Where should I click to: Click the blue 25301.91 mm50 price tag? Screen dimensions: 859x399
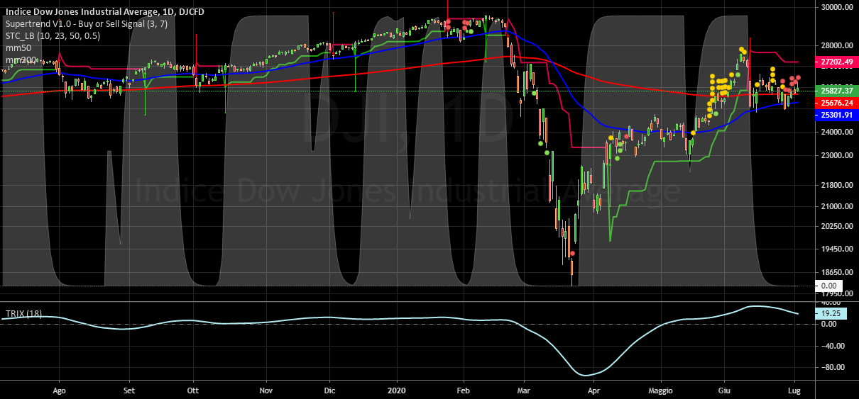(x=837, y=114)
